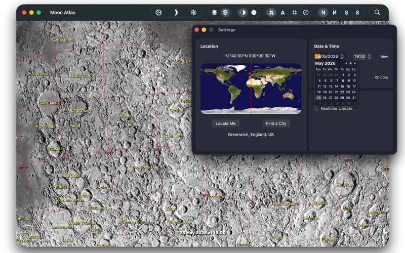Click the Aliacensis crater label
Viewport: 405px width, 253px height.
point(97,208)
